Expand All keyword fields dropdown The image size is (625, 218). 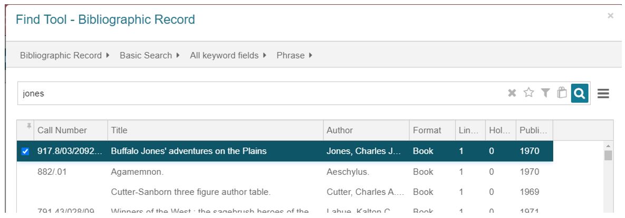pyautogui.click(x=228, y=56)
